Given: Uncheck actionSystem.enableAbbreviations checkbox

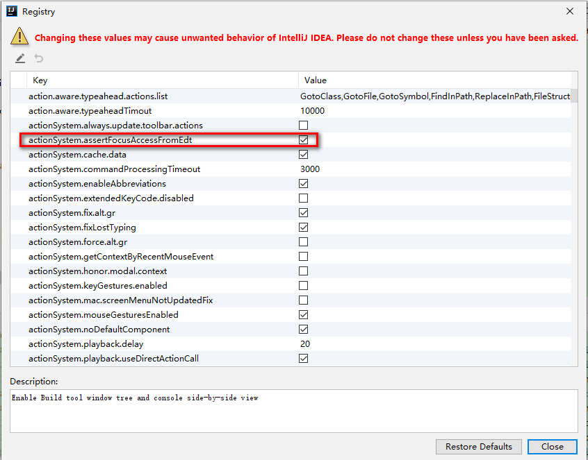Looking at the screenshot, I should coord(303,183).
